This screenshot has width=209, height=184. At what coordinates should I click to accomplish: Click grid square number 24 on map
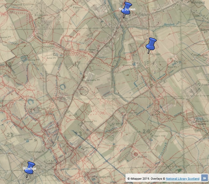pyautogui.click(x=146, y=132)
